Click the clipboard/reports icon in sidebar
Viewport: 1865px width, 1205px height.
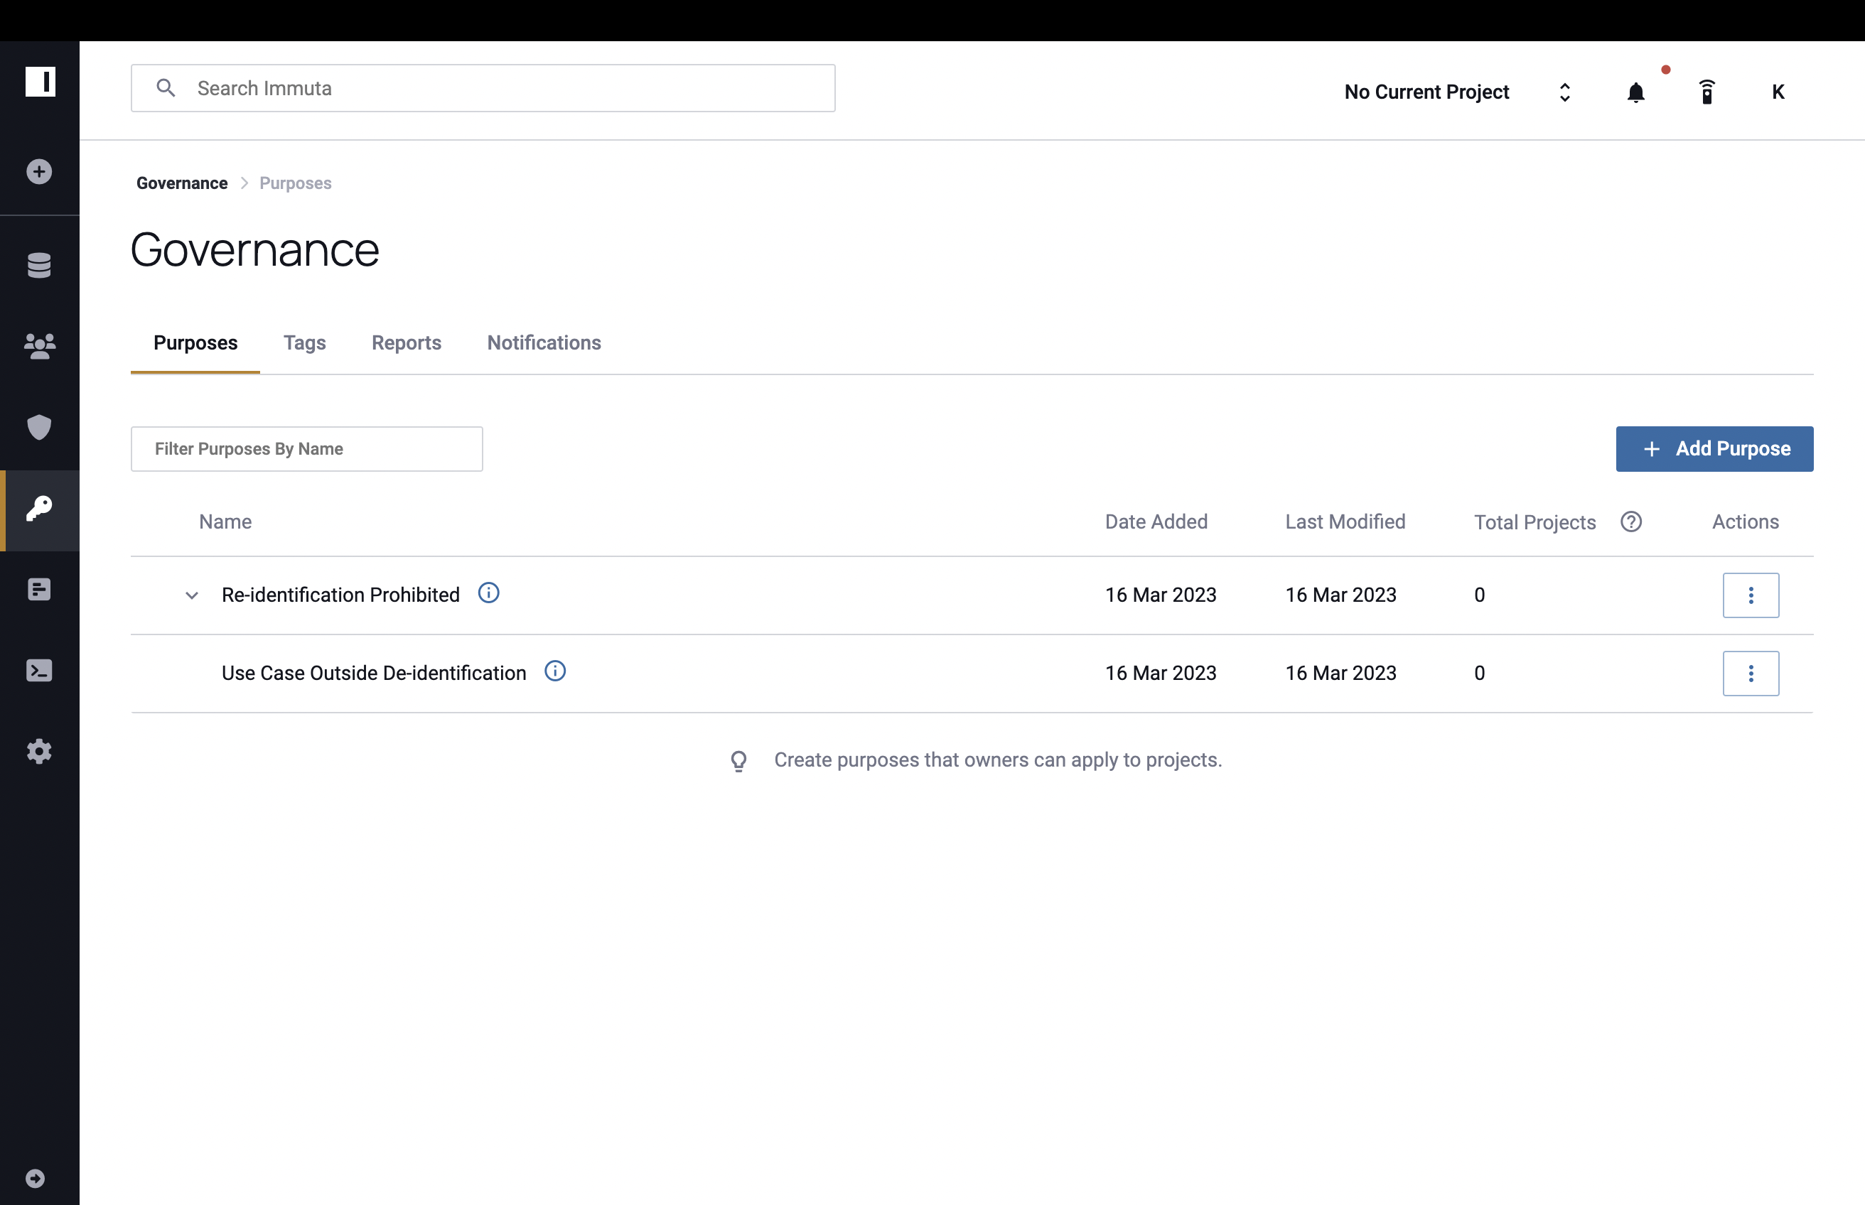38,588
